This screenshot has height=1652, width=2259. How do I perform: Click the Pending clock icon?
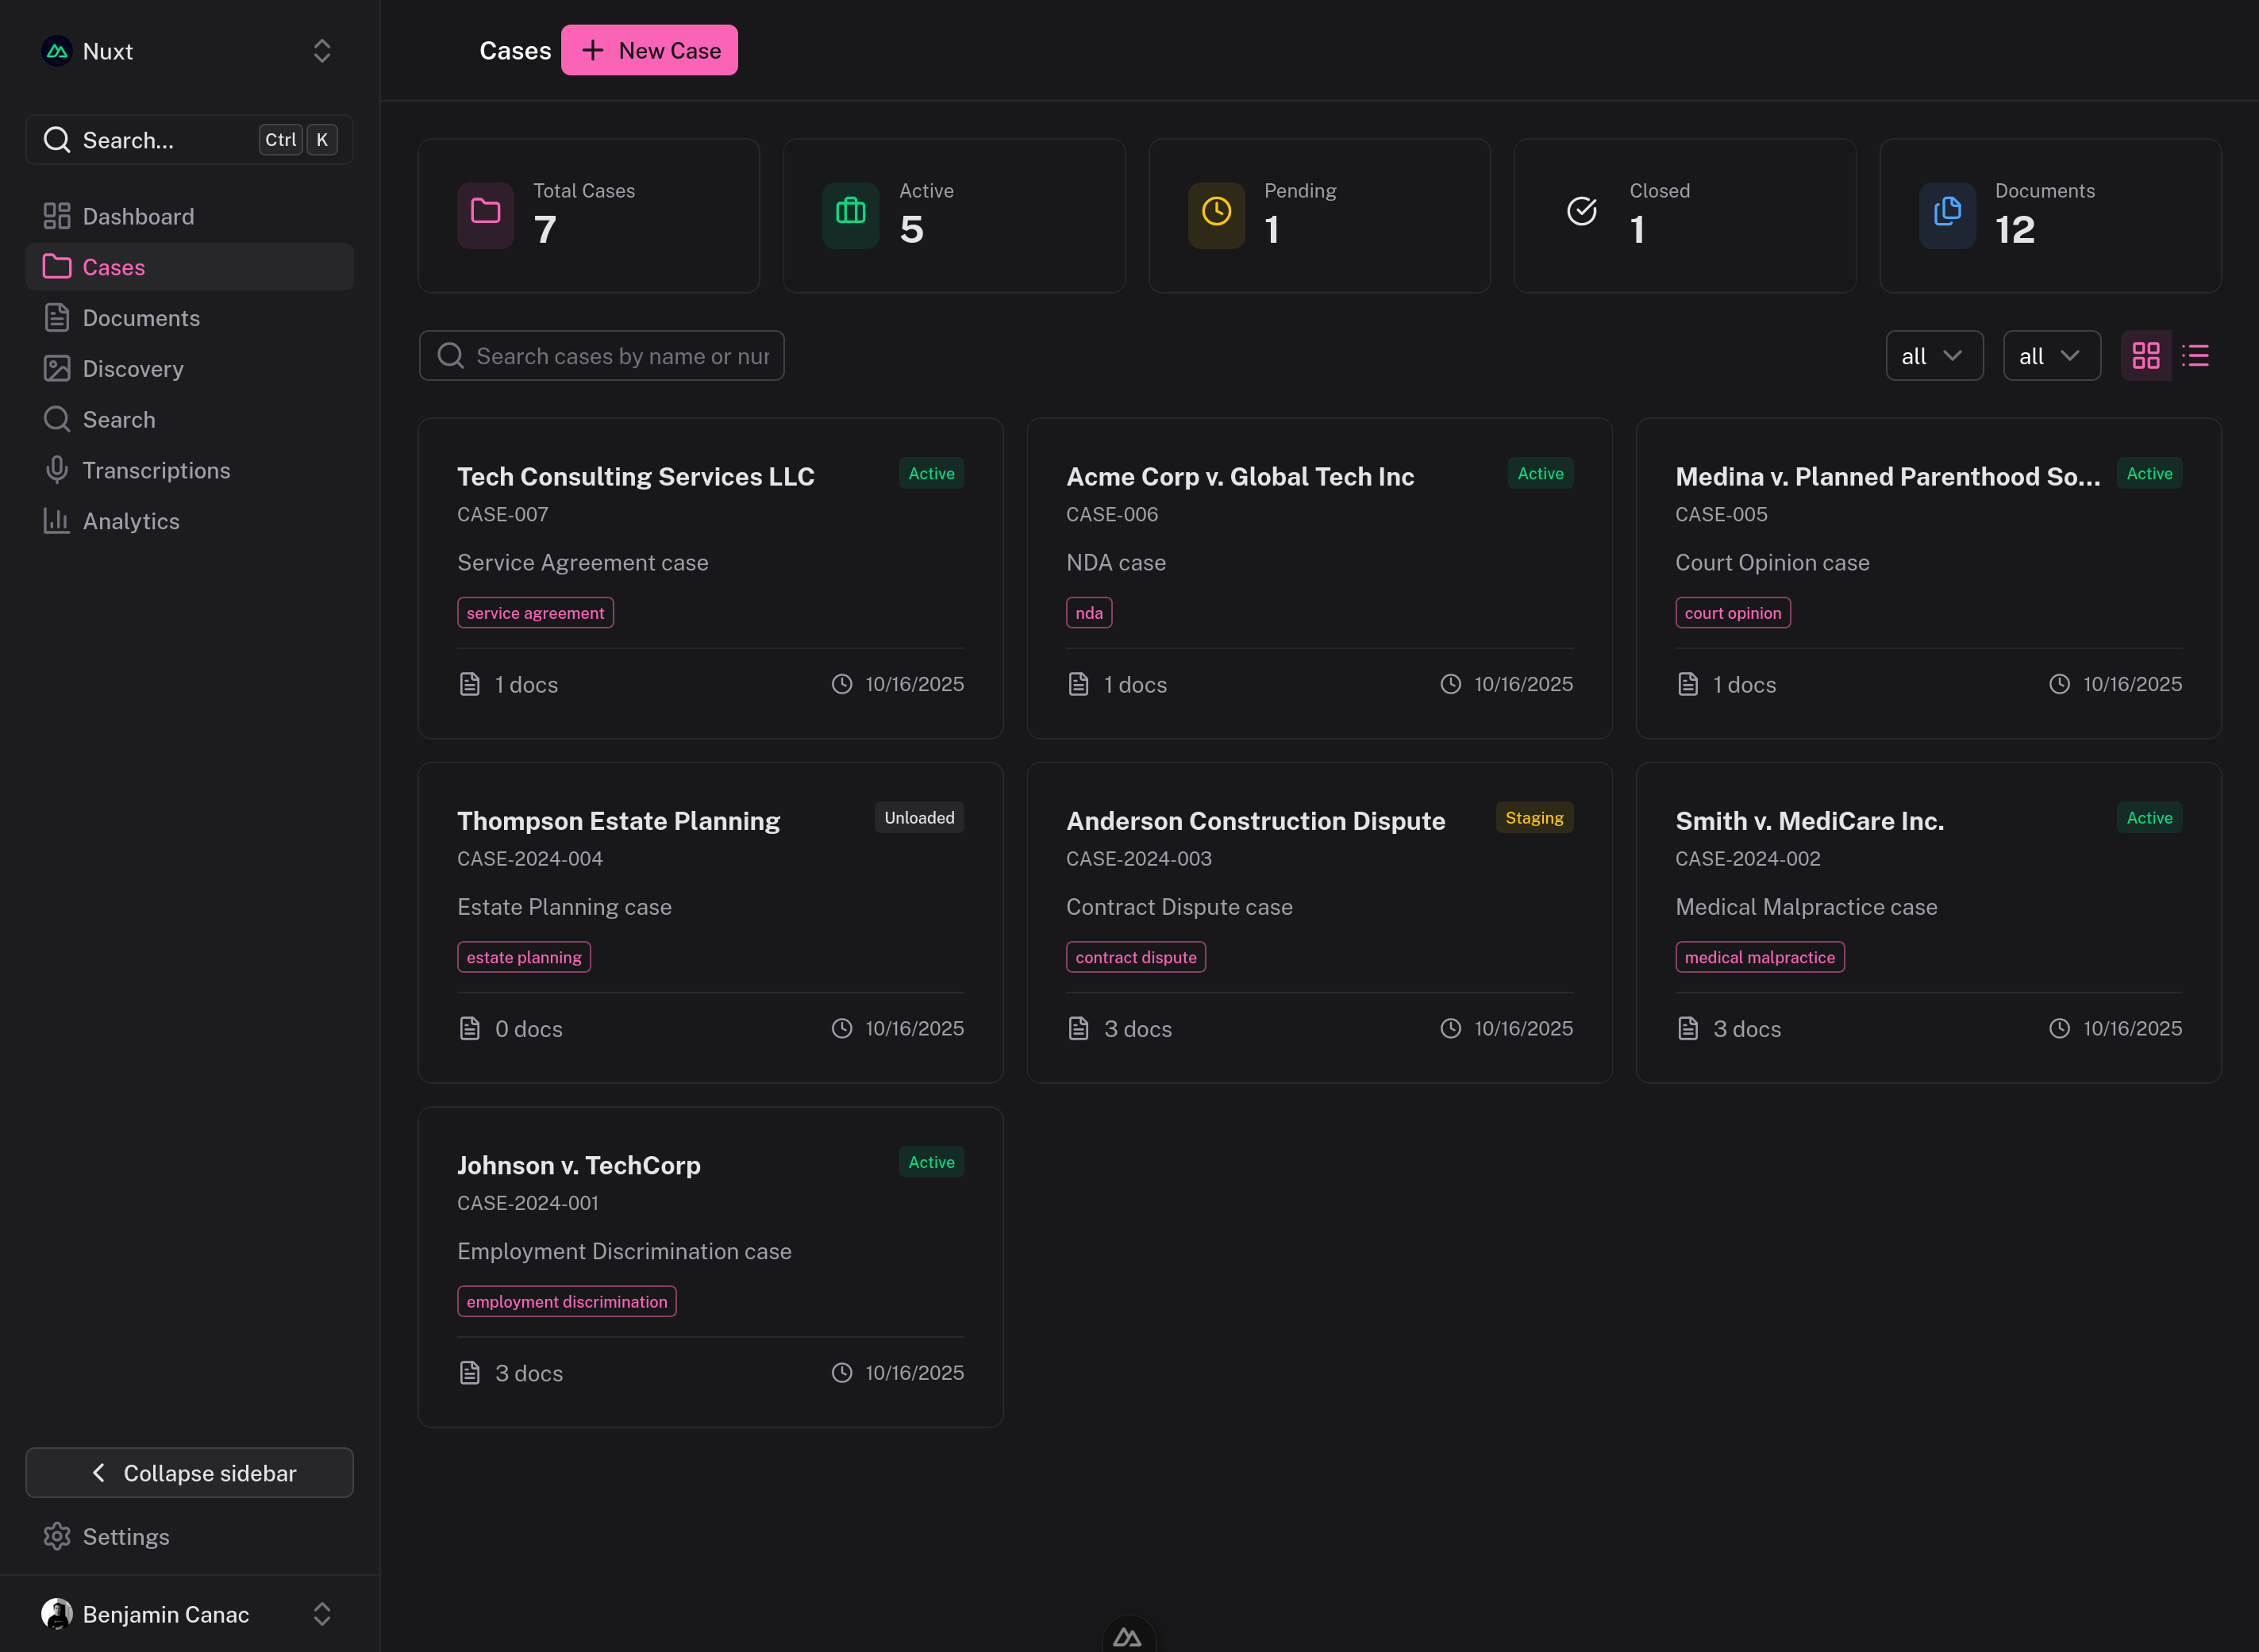click(1215, 213)
